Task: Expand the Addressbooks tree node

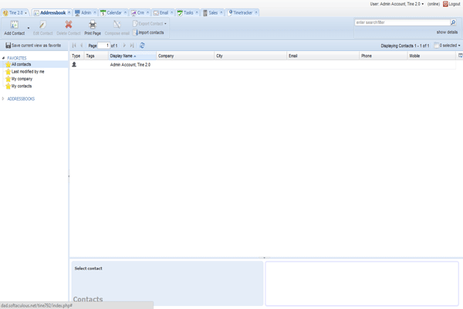Action: [3, 99]
